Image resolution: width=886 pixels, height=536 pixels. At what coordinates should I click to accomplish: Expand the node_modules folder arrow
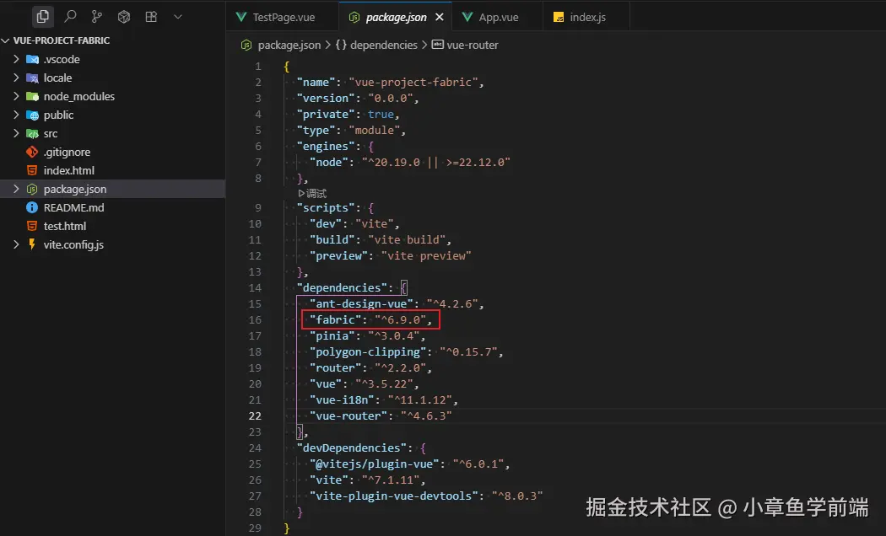click(16, 96)
